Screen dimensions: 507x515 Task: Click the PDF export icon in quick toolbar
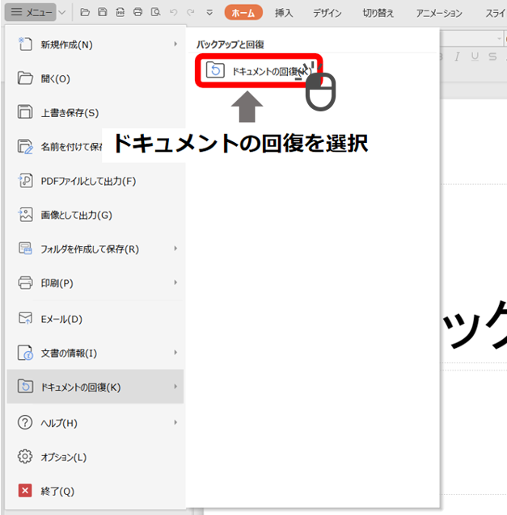[120, 12]
